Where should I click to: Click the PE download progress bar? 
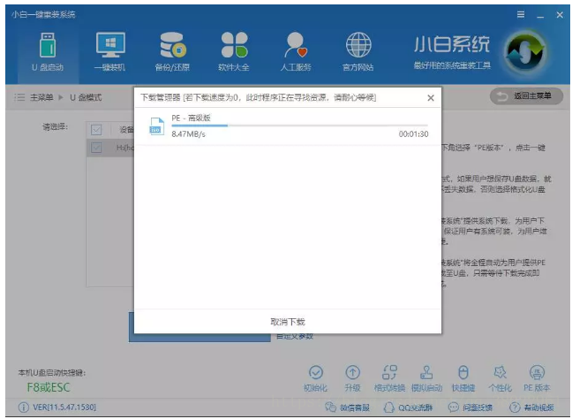coord(300,126)
